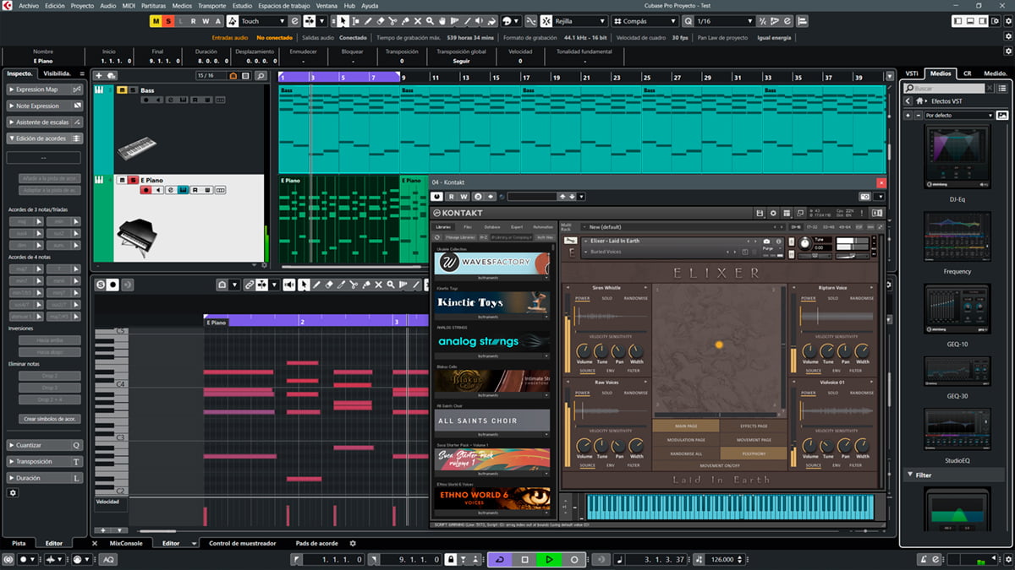The height and width of the screenshot is (570, 1015).
Task: Click the Elixer center XY pad orange dot
Action: click(719, 345)
